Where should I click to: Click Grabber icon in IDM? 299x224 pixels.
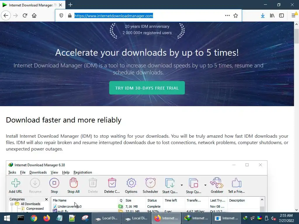tap(217, 186)
